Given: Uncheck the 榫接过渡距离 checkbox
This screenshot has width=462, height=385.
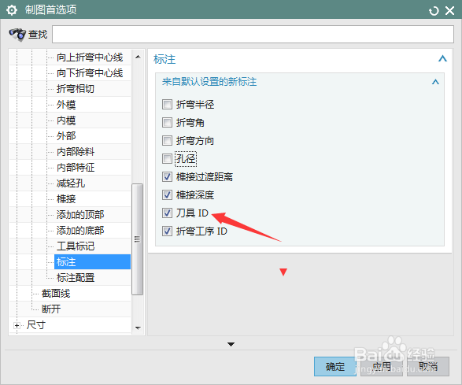Looking at the screenshot, I should 167,177.
